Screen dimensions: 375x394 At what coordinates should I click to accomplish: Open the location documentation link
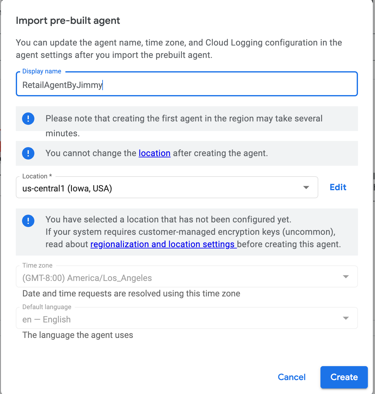coord(155,153)
